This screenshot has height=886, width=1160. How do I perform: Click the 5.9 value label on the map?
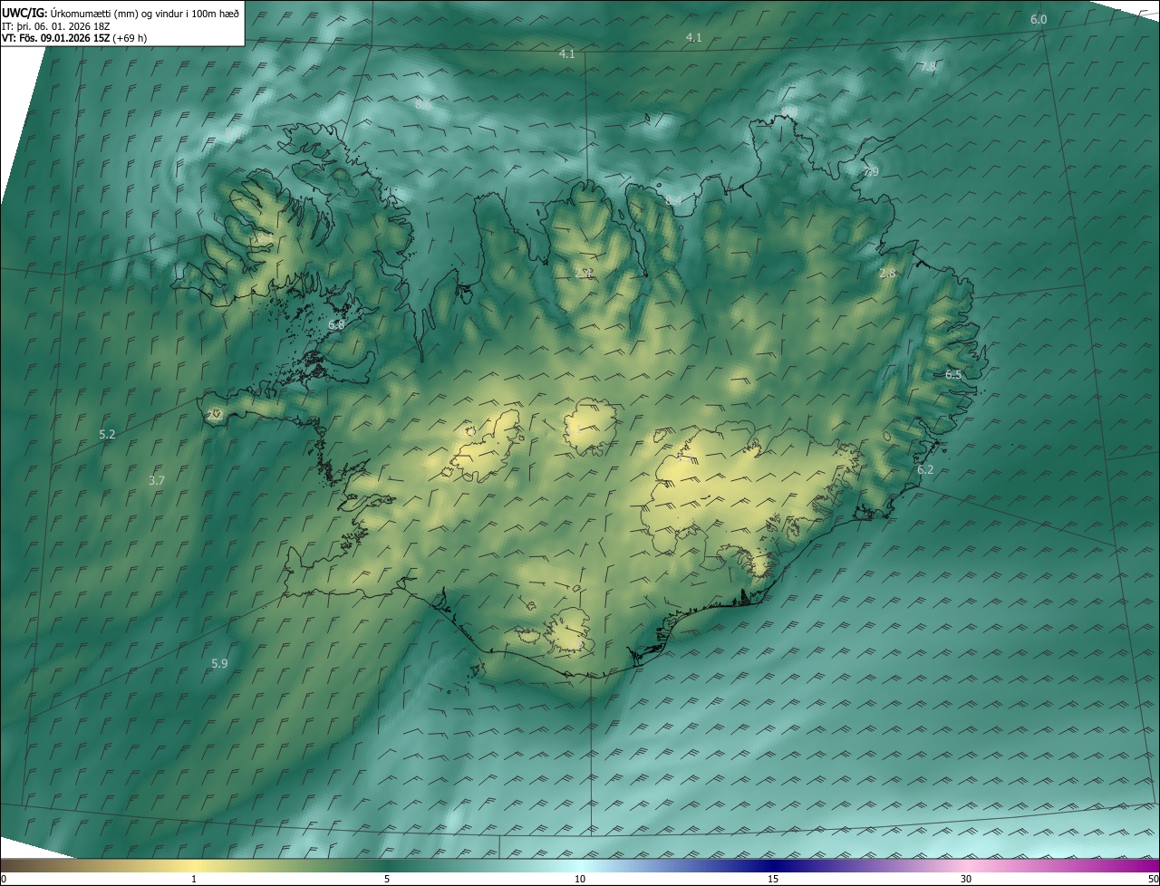(x=219, y=663)
